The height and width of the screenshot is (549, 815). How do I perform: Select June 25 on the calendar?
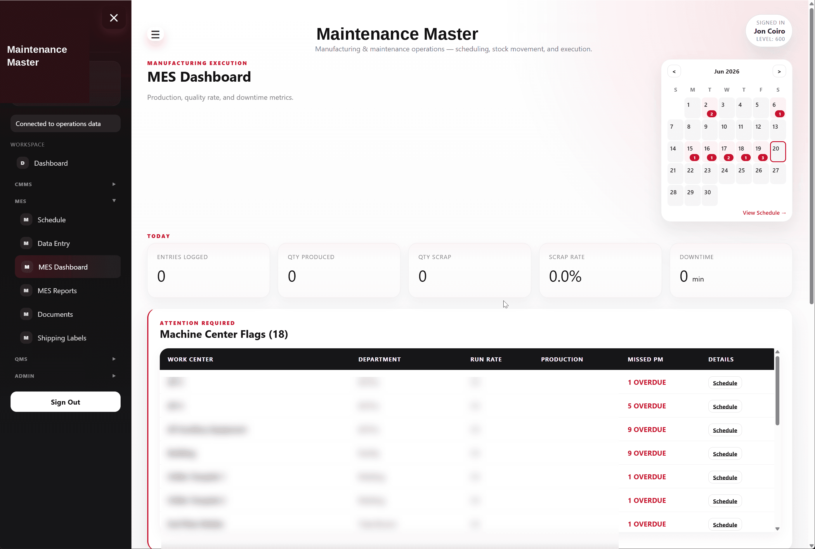(x=744, y=174)
